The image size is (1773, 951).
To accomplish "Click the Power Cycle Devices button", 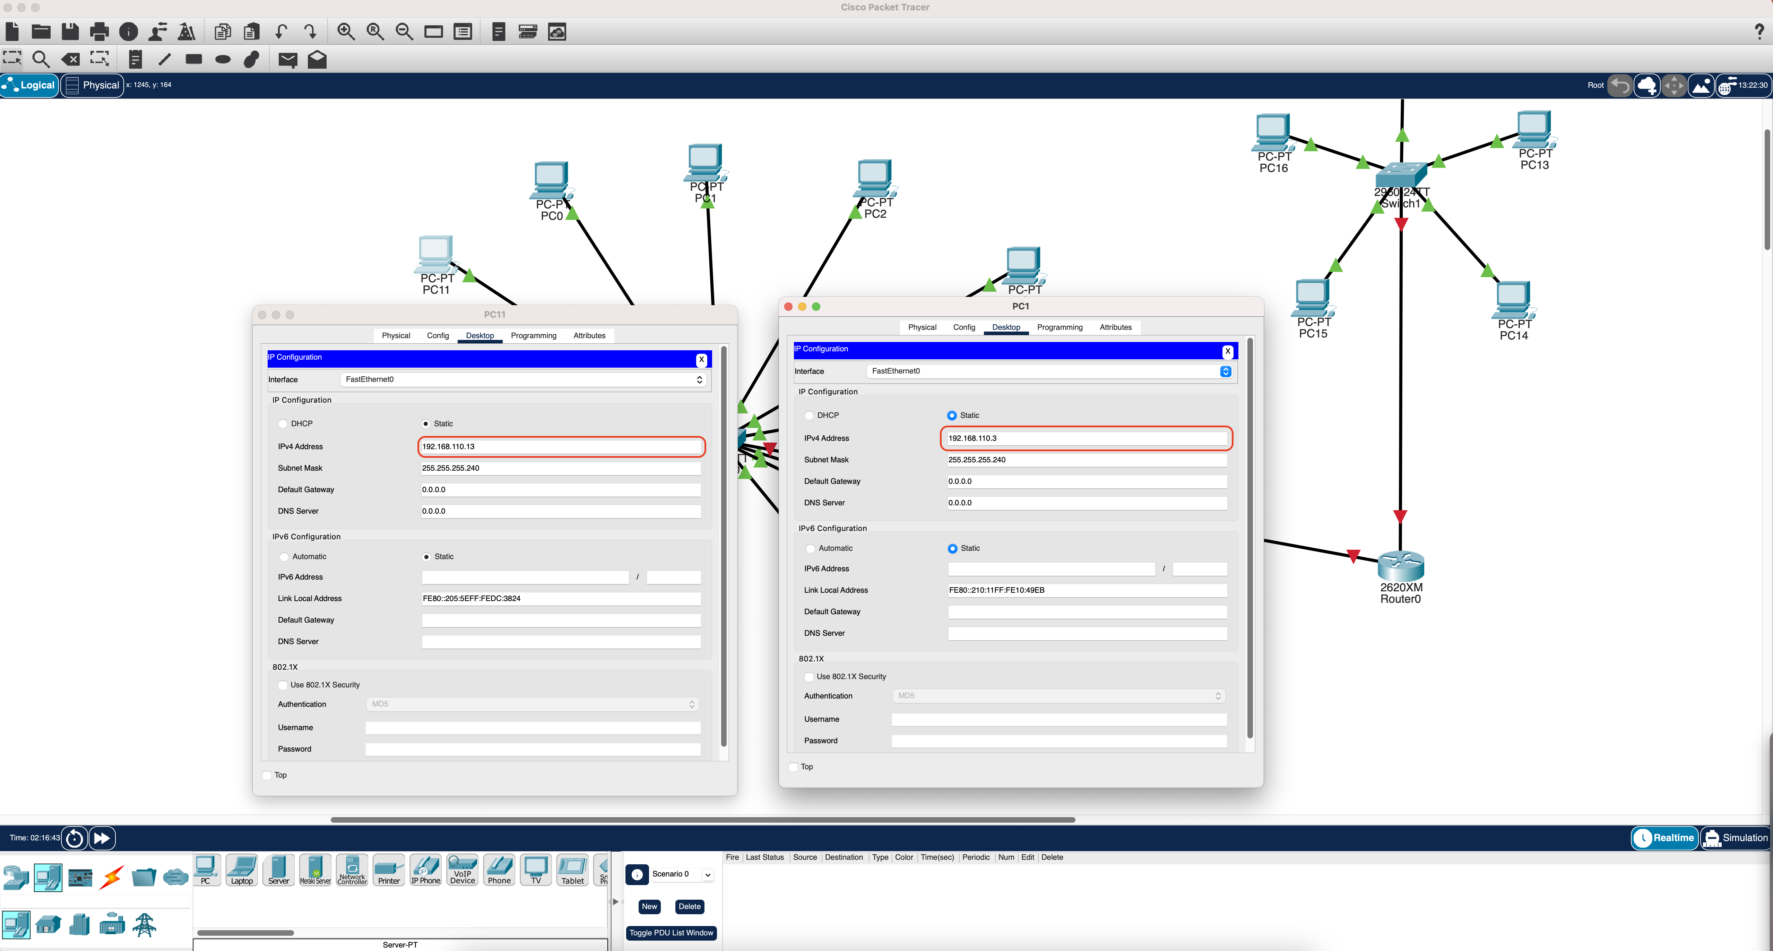I will pos(74,838).
